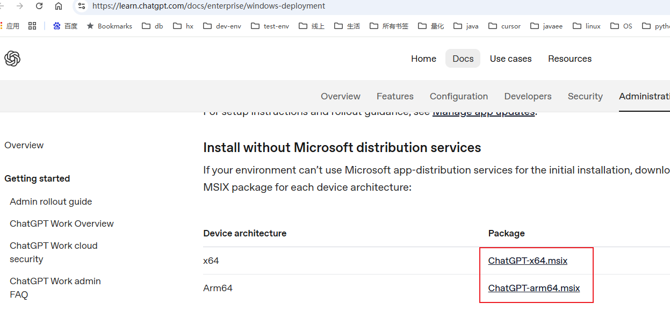Go to Home in top navigation
The width and height of the screenshot is (670, 310).
coord(423,59)
